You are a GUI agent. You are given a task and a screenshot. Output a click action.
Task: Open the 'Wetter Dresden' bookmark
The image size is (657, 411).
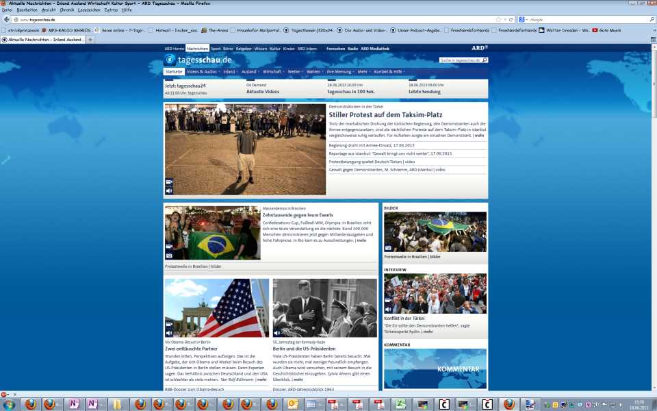[x=565, y=30]
